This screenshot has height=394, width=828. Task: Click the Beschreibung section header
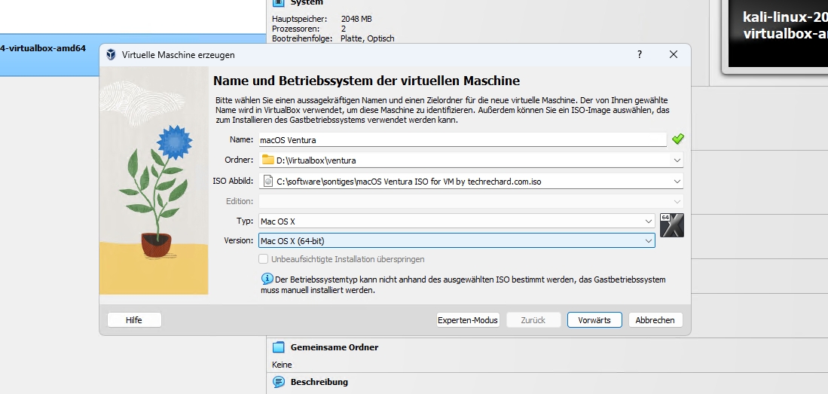(319, 382)
